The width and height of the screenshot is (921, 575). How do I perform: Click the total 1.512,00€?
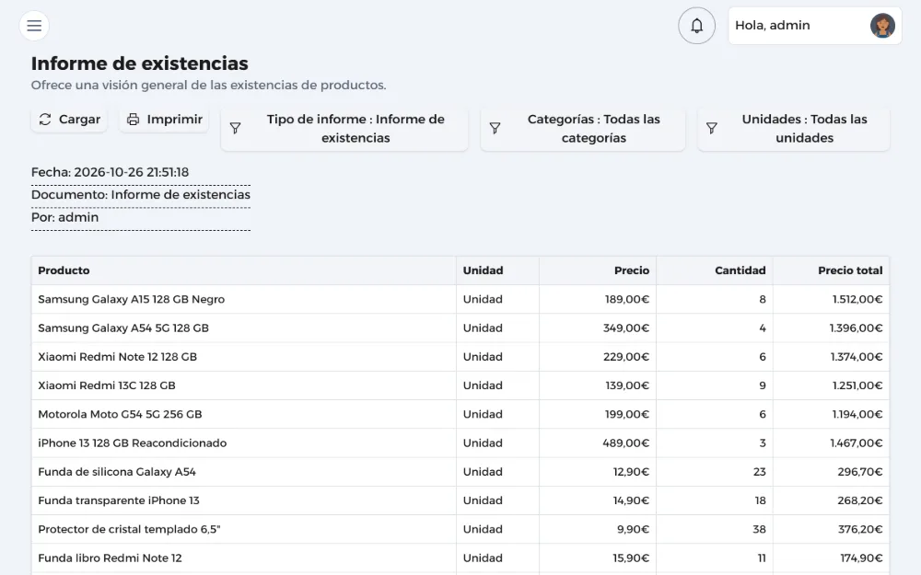[x=857, y=299]
